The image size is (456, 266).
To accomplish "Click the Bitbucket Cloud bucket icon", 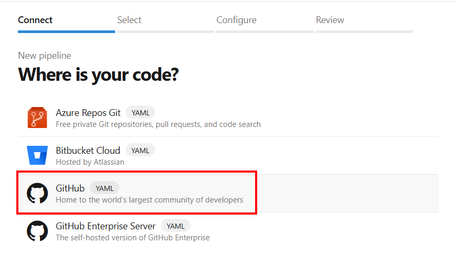I will 37,155.
